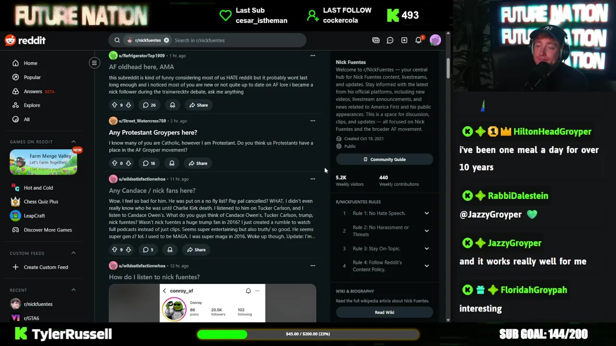Screen dimensions: 616x346
Task: Upvote the "Any Protestant Groypers here?" post
Action: (115, 163)
